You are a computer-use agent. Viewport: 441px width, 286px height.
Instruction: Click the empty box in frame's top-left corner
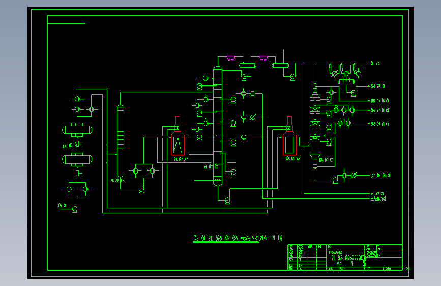[x=66, y=20]
